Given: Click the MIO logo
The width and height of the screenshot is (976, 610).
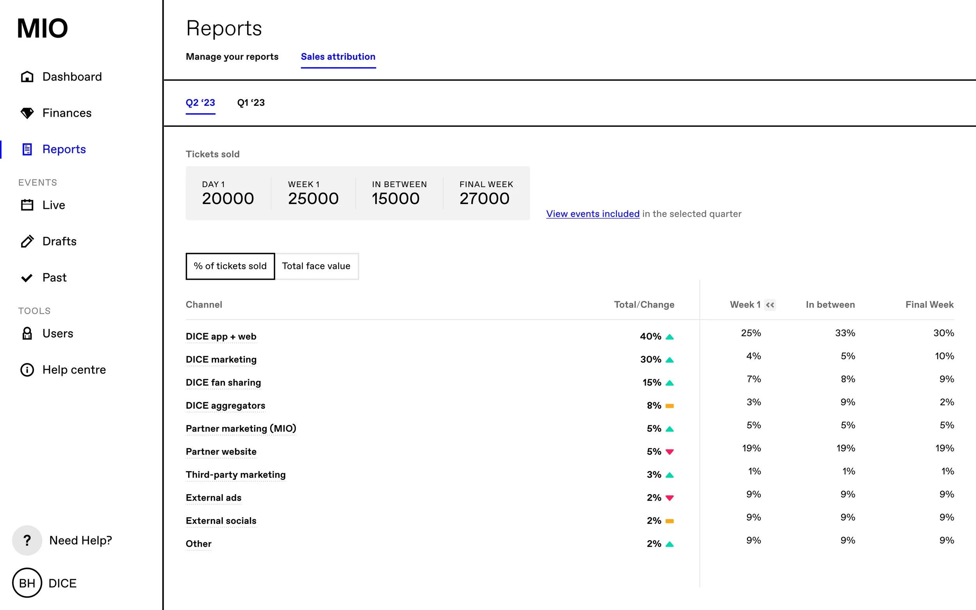Looking at the screenshot, I should (x=43, y=28).
